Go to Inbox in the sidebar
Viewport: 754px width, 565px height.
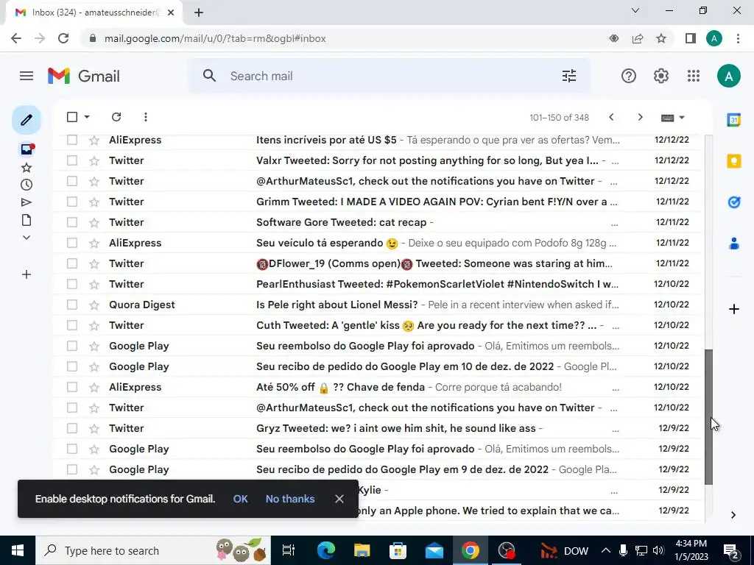point(27,149)
